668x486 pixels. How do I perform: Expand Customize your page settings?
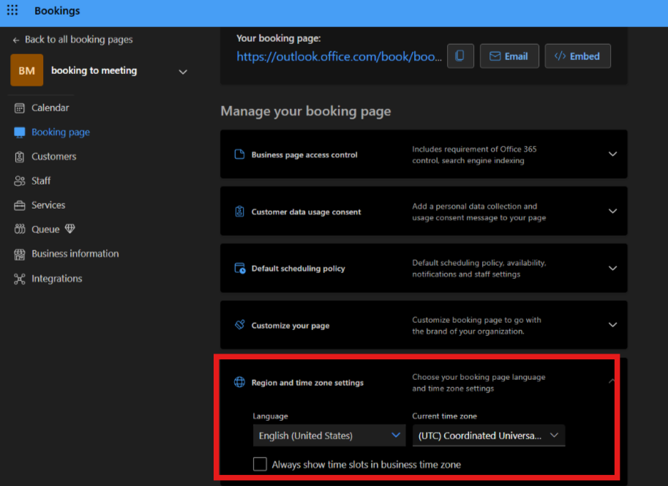click(612, 324)
